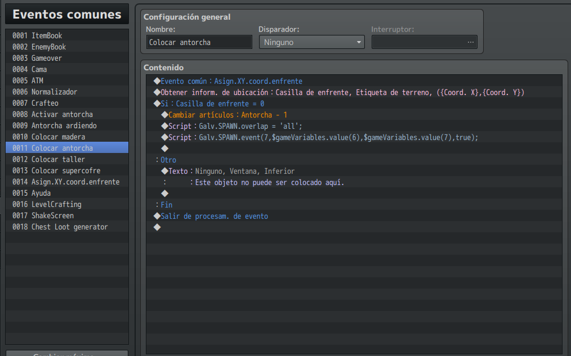Screen dimensions: 571x356
Task: Select the empty diamond slot below Galv.SPAWN.event script
Action: [354, 148]
